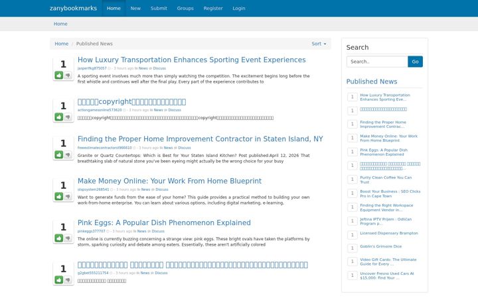This screenshot has width=478, height=298.
Task: Open the Sort dropdown
Action: coord(319,44)
